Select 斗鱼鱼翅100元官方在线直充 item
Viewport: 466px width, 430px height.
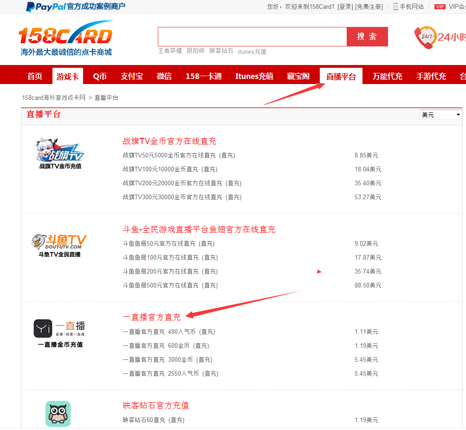coord(170,258)
